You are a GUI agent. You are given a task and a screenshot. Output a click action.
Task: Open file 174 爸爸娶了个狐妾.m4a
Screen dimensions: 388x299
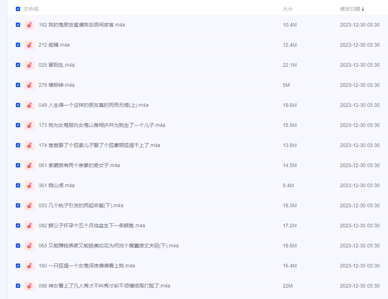click(99, 145)
